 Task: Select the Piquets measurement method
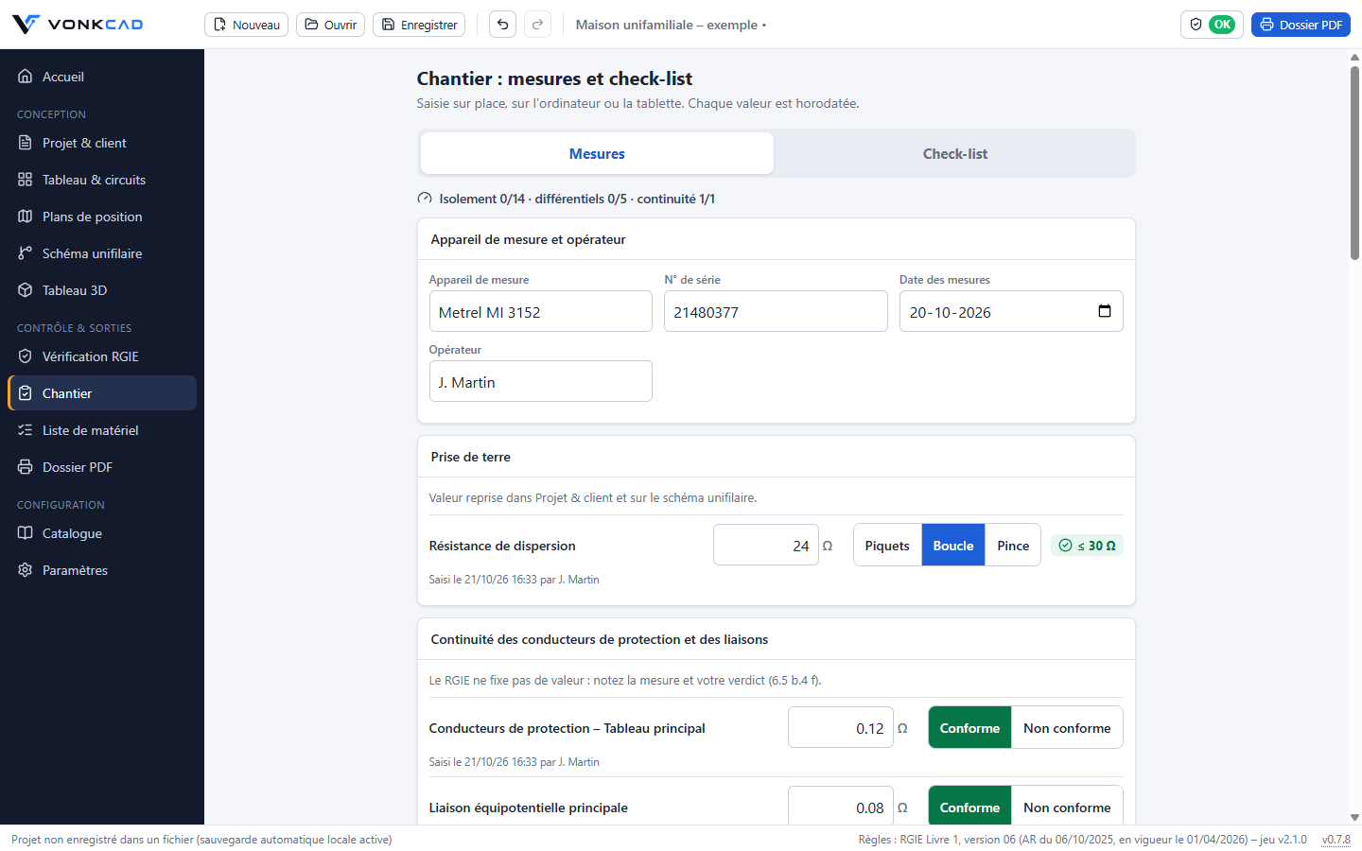coord(887,546)
